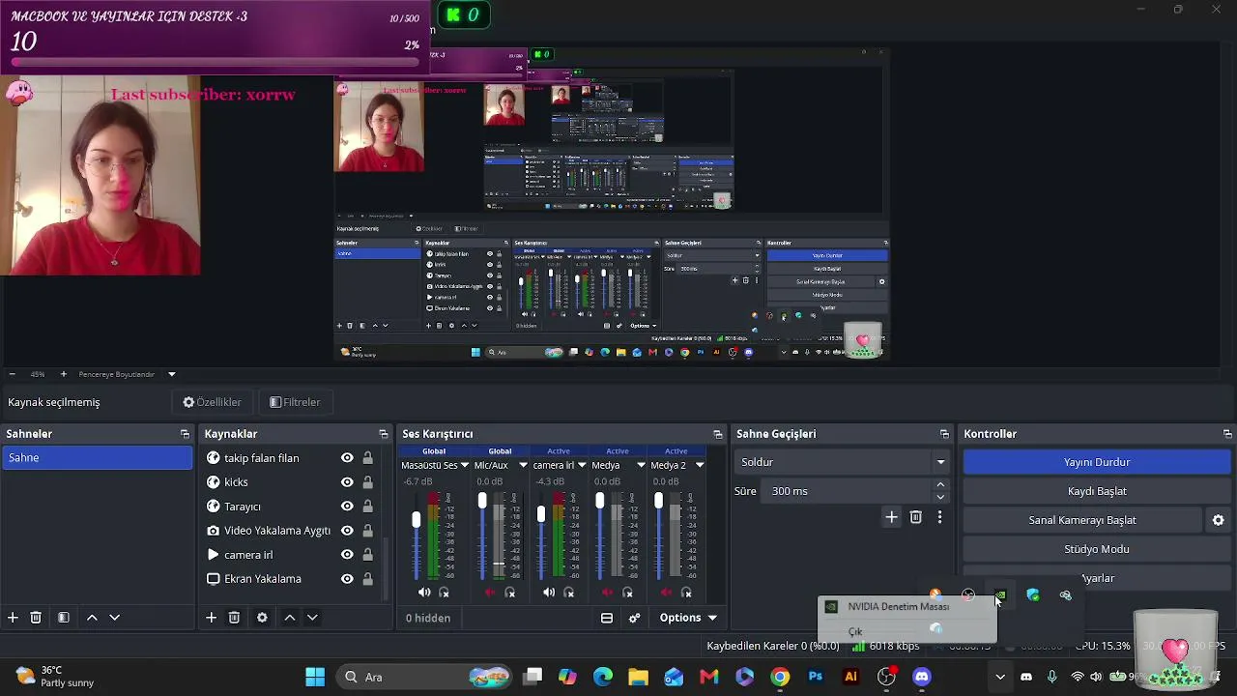Remove the selected source via the Kaynaklar trash icon
Screen dimensions: 1237x696
[234, 618]
